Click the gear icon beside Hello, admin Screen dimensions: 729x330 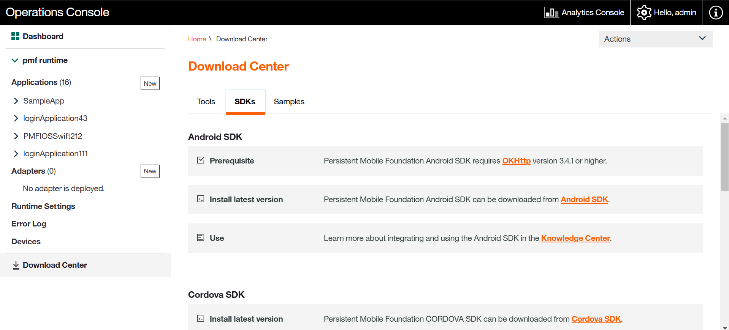(x=644, y=13)
